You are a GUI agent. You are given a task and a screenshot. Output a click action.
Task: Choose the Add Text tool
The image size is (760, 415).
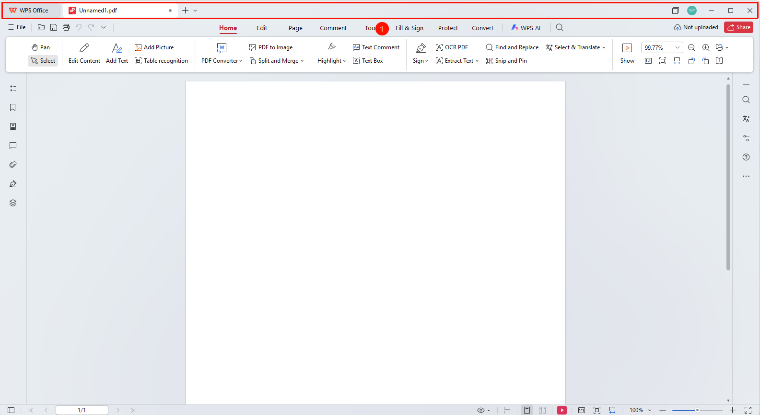[x=117, y=54]
